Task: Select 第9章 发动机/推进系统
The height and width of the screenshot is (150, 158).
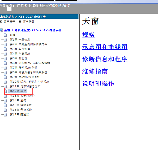Action: 25,77
